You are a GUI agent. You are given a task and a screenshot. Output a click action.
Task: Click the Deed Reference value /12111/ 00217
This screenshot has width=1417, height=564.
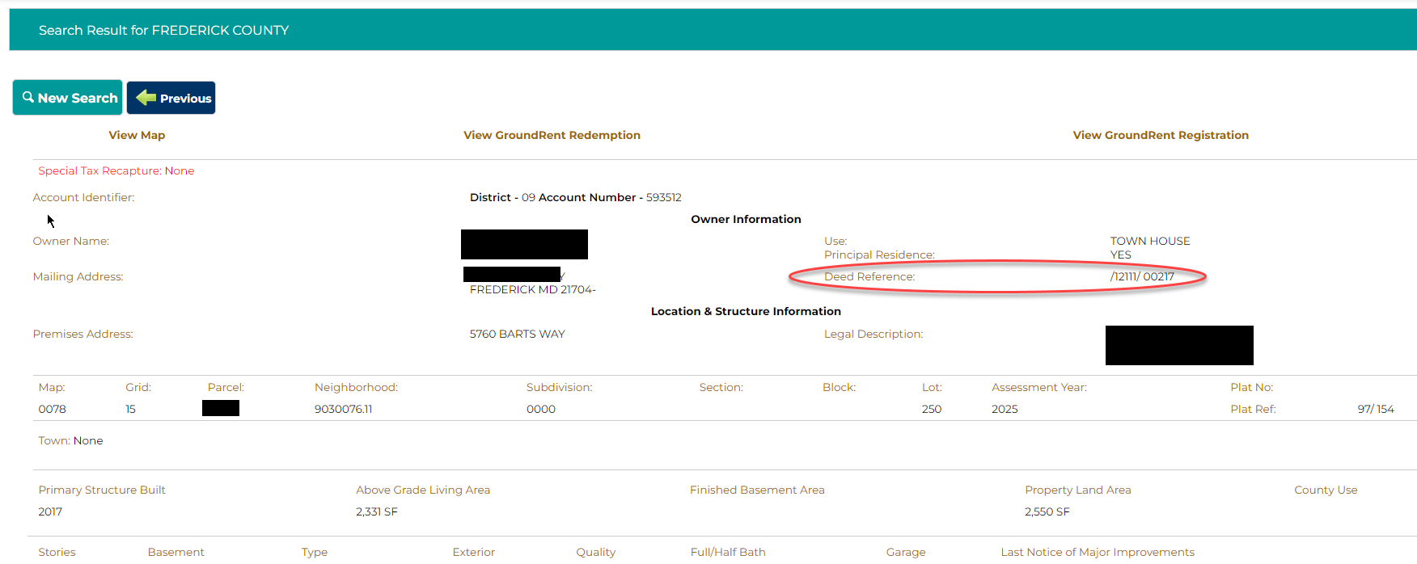pyautogui.click(x=1142, y=276)
